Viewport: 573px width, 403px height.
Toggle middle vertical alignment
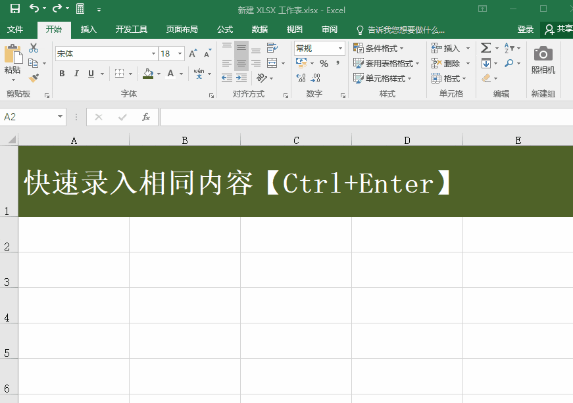[x=241, y=48]
